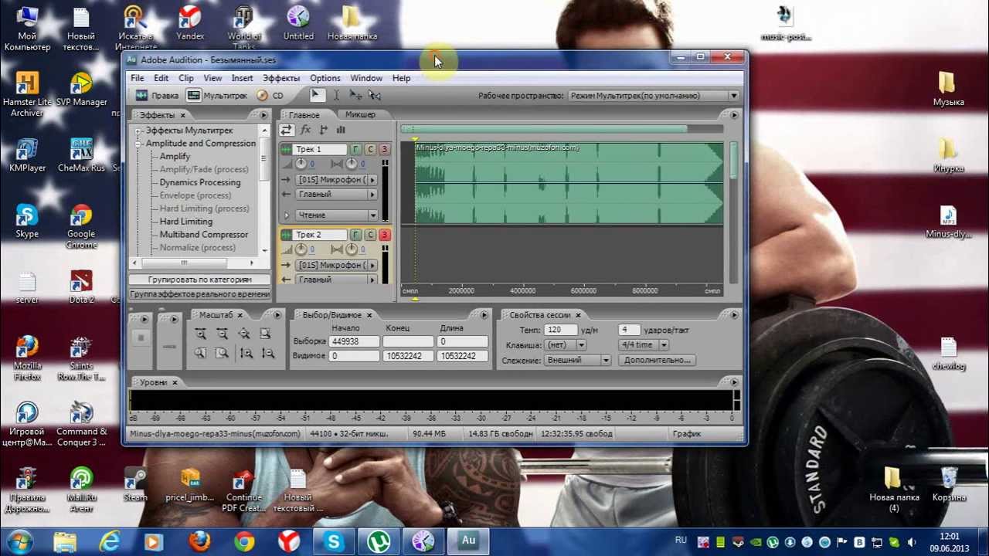Open Корзина on the desktop

(949, 484)
